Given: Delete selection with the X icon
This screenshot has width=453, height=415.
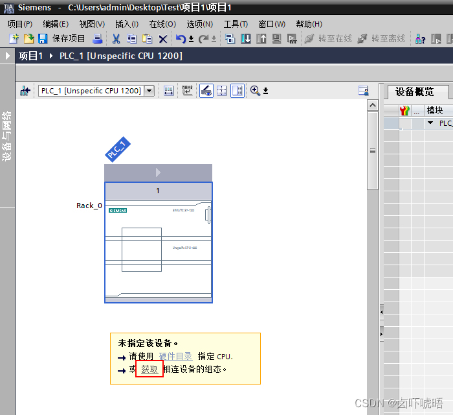Looking at the screenshot, I should pyautogui.click(x=163, y=39).
